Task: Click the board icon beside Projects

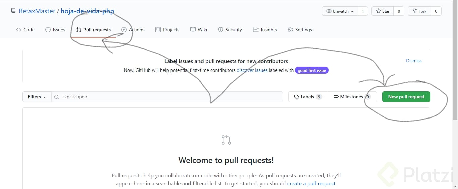Action: point(158,30)
